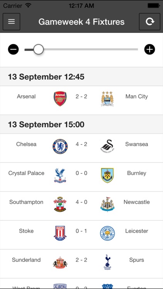Screen dimensions: 163x289
Task: Select the Swansea swan logo
Action: [x=107, y=146]
